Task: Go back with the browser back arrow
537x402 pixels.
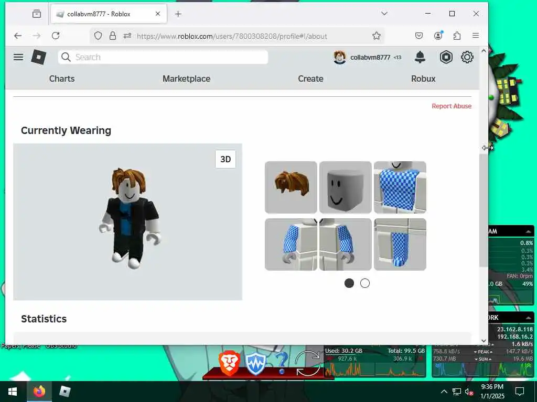Action: (18, 36)
